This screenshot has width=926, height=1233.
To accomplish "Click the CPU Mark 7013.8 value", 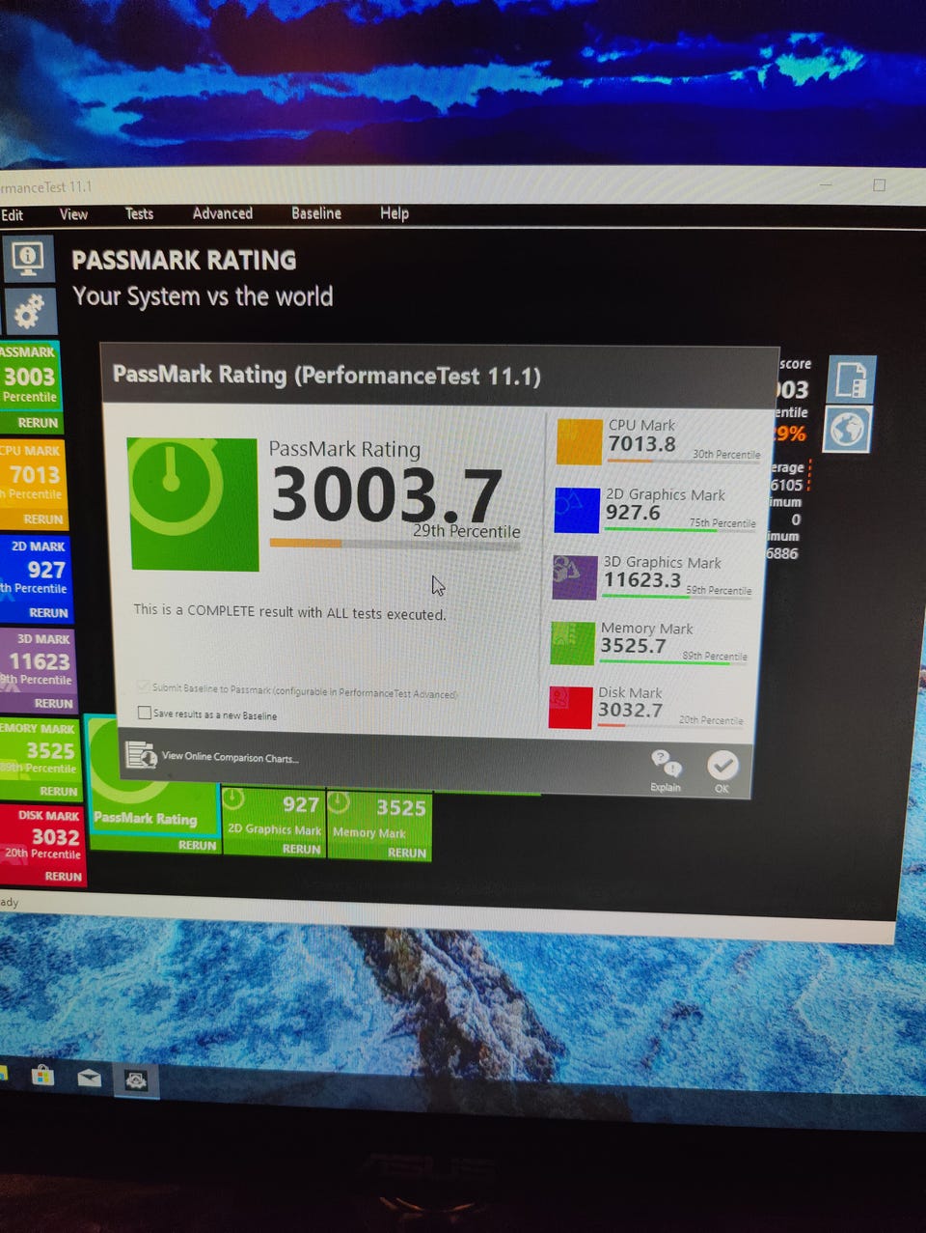I will pos(641,444).
